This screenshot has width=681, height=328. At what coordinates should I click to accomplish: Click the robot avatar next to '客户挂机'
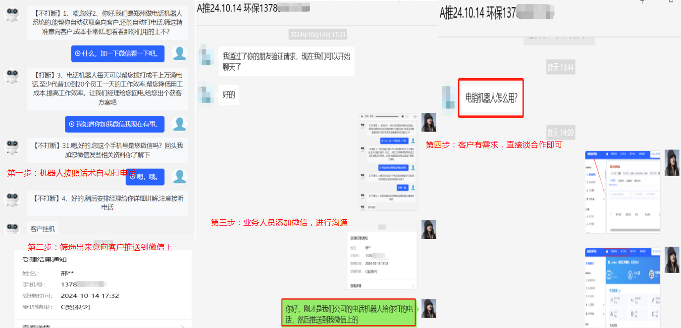point(12,229)
